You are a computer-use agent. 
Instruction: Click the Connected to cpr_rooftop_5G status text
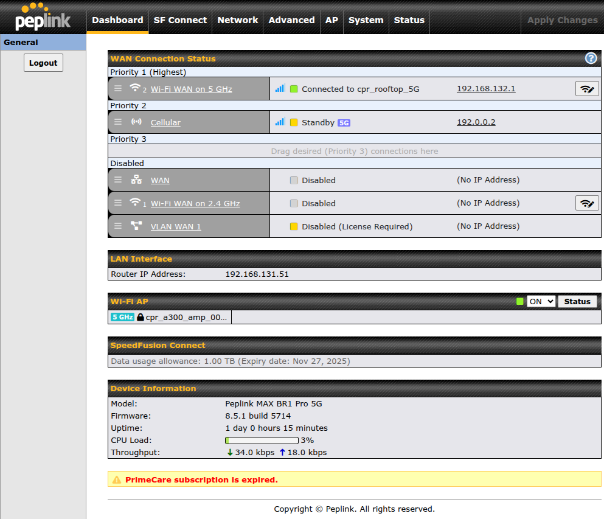point(360,89)
